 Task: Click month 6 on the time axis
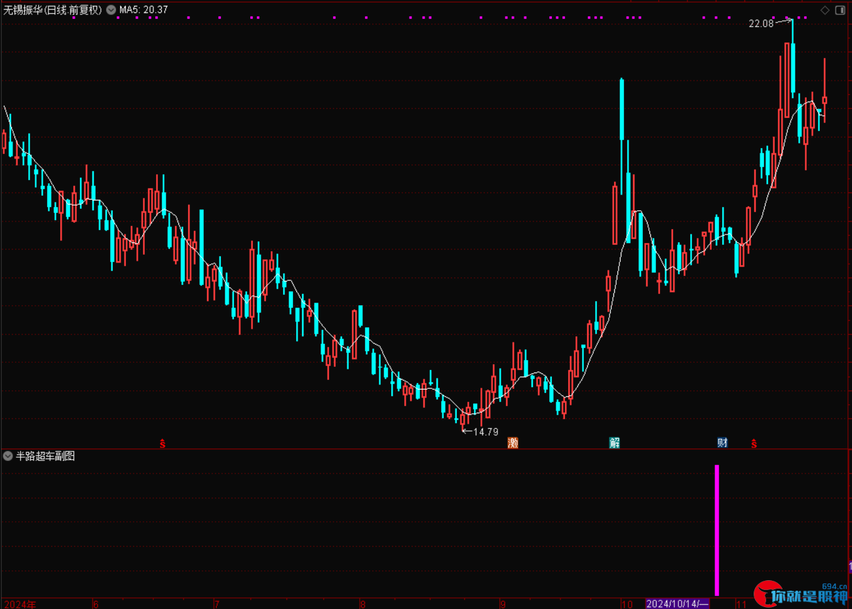(96, 604)
